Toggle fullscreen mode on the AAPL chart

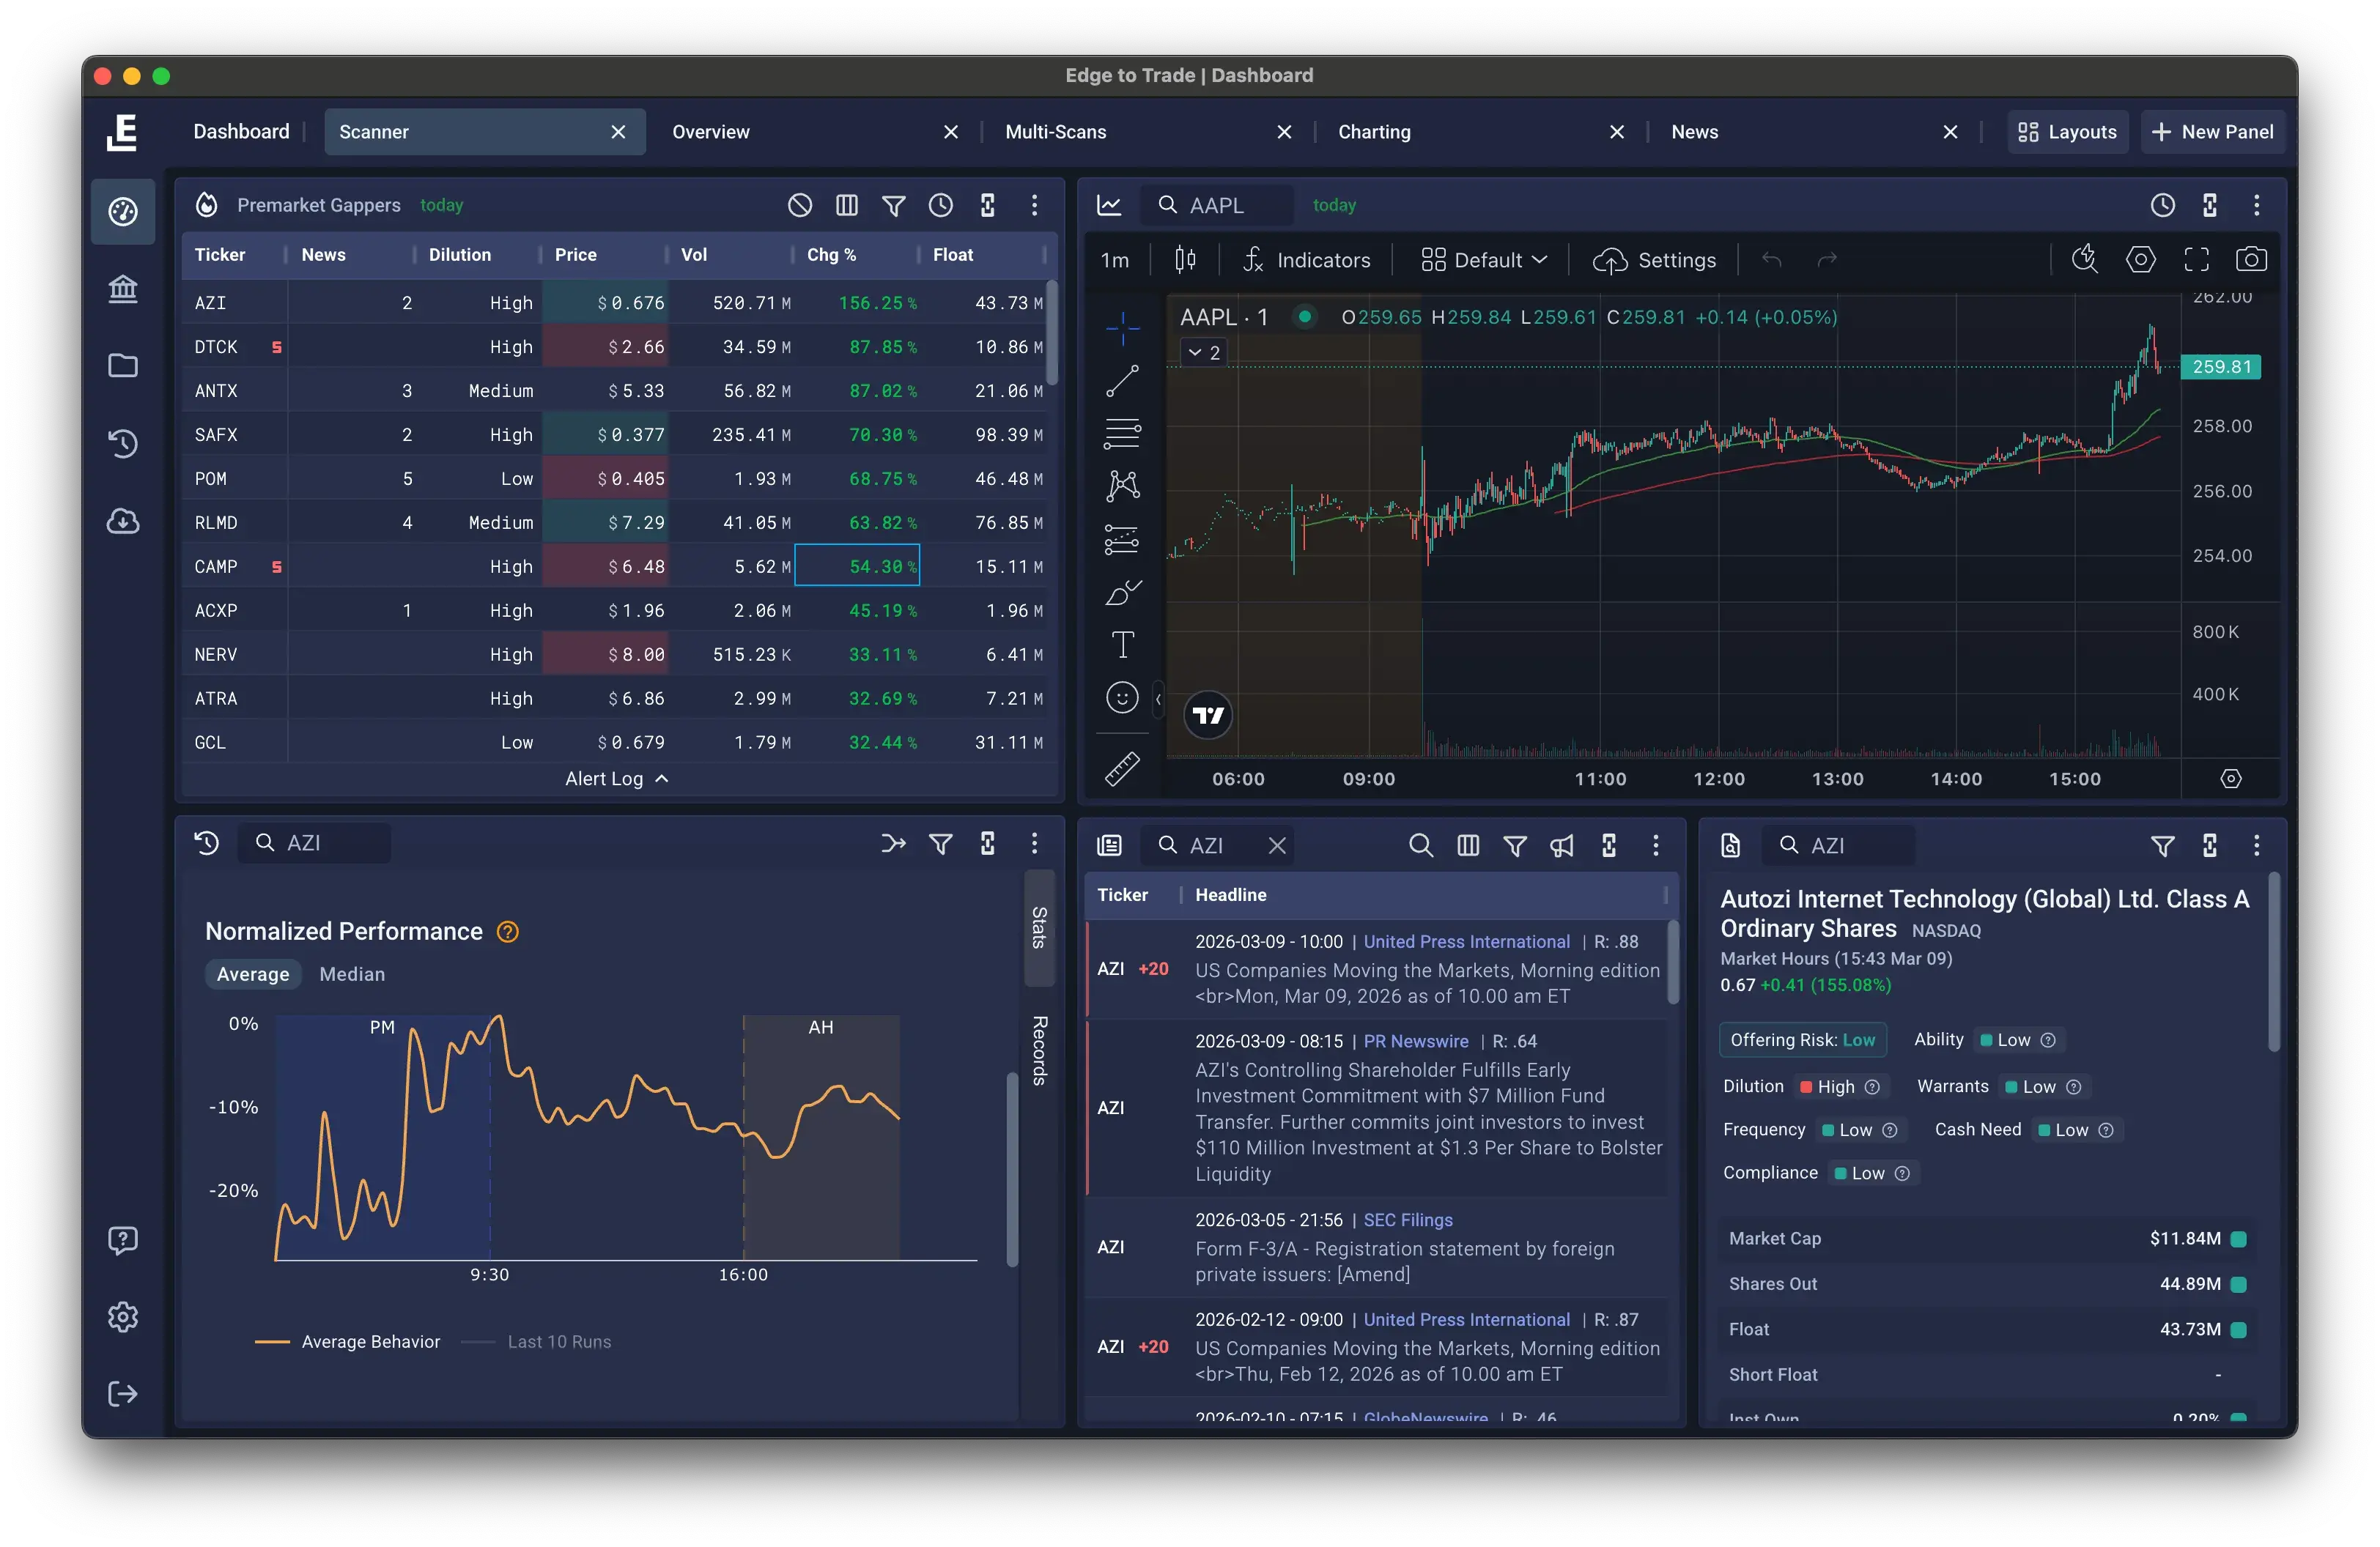[2196, 260]
